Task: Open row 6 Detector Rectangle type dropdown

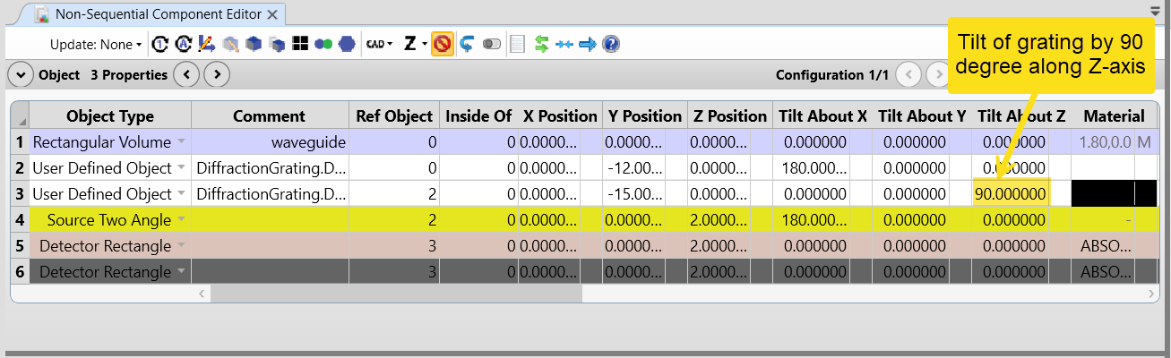Action: pos(181,271)
